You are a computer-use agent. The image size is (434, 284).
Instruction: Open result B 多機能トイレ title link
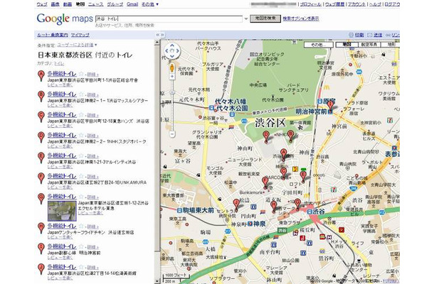pyautogui.click(x=62, y=94)
